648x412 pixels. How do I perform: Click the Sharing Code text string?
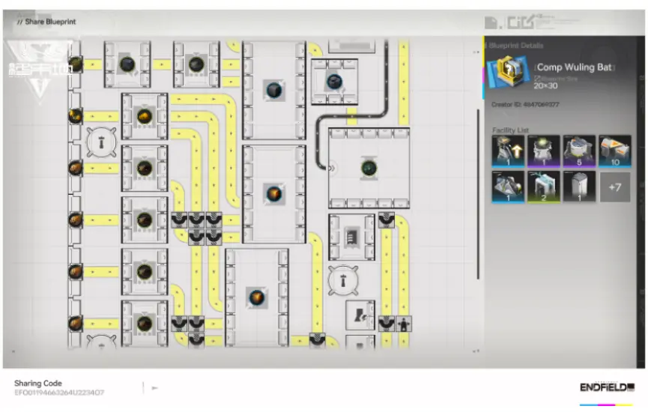pyautogui.click(x=59, y=393)
